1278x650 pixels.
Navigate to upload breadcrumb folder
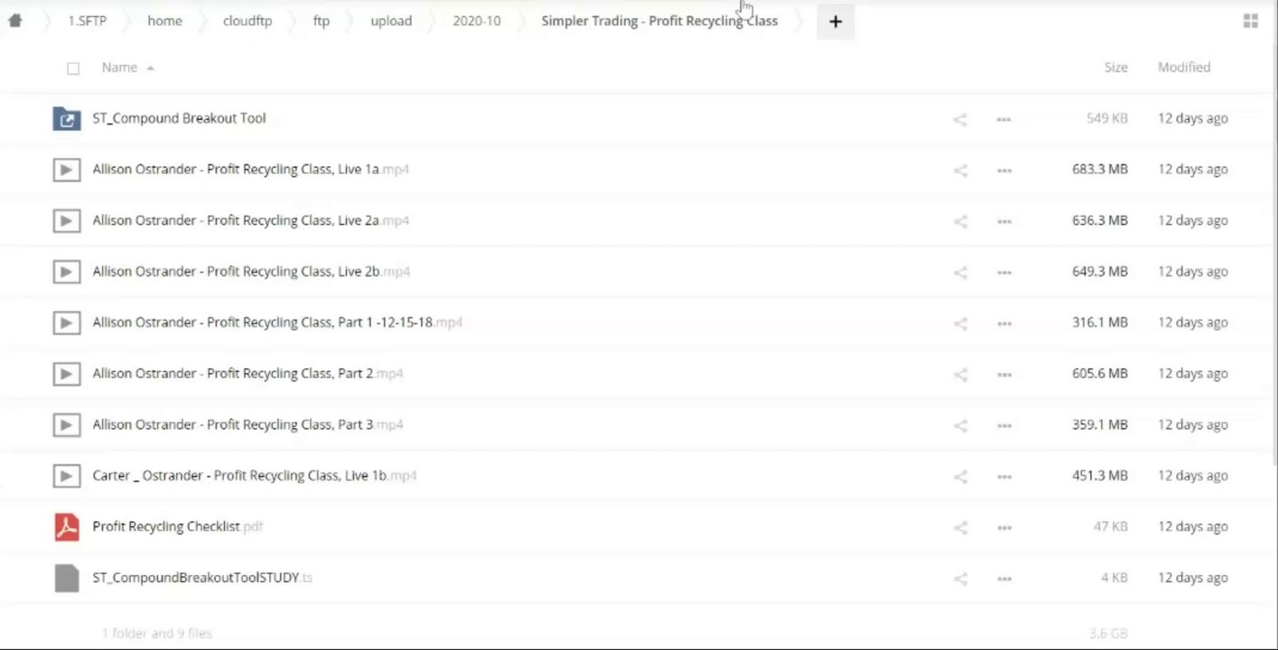pos(391,21)
